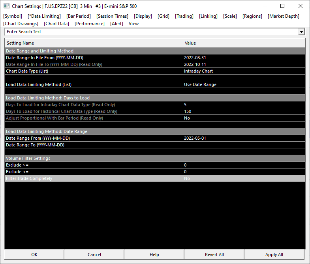This screenshot has height=264, width=310.
Task: Select the Chart Data Type (List) row label
Action: 27,71
